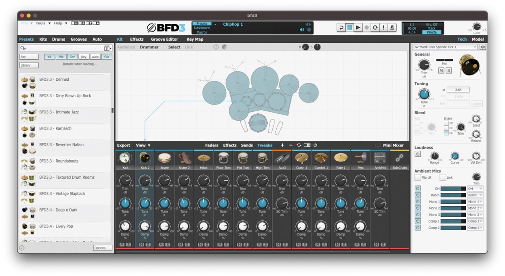Open the browser view layout dropdown
Viewport: 505px width, 276px height.
(107, 48)
